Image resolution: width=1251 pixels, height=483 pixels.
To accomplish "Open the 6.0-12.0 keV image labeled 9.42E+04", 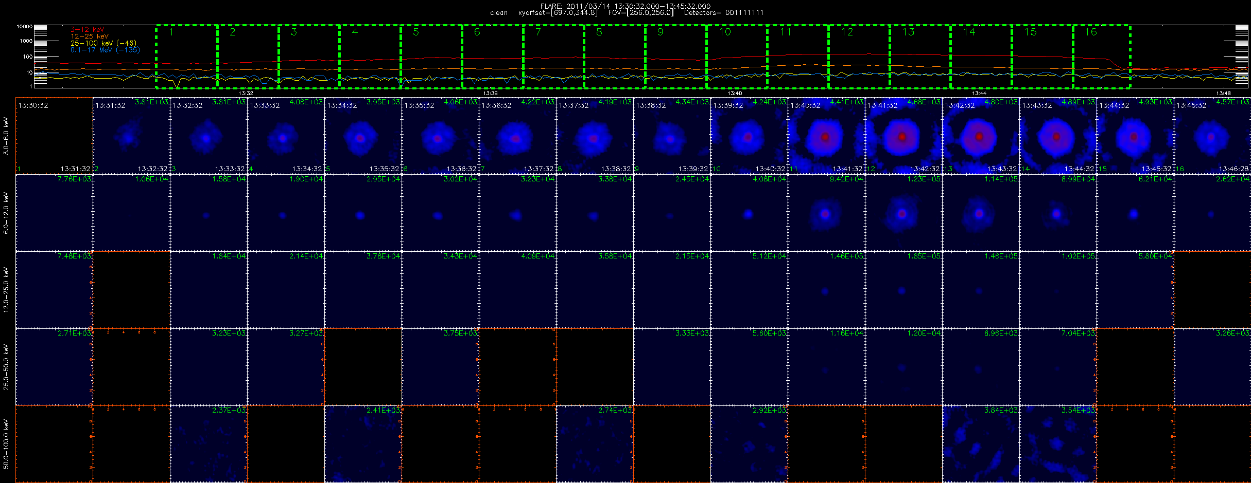I will coord(826,213).
